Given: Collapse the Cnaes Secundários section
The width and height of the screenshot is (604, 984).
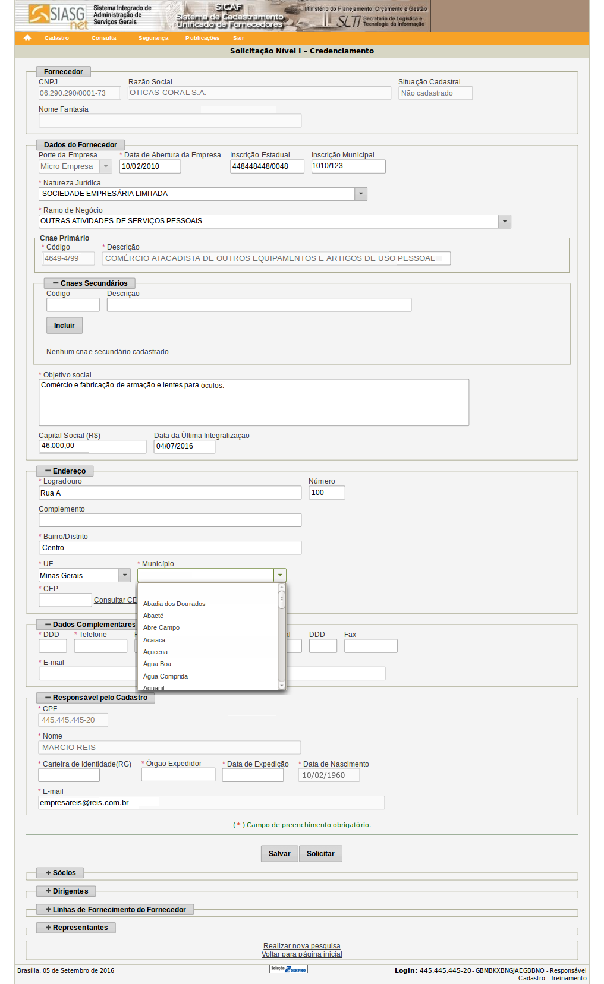Looking at the screenshot, I should point(90,283).
